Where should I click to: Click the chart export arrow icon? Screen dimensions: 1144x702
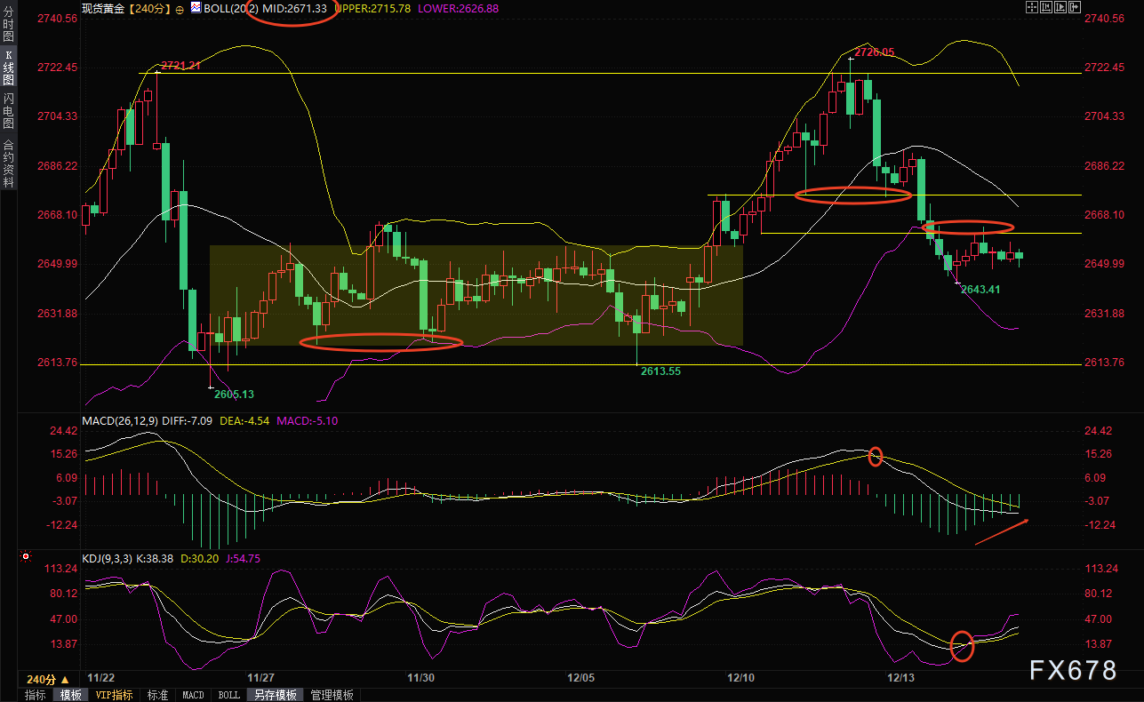coord(1076,7)
